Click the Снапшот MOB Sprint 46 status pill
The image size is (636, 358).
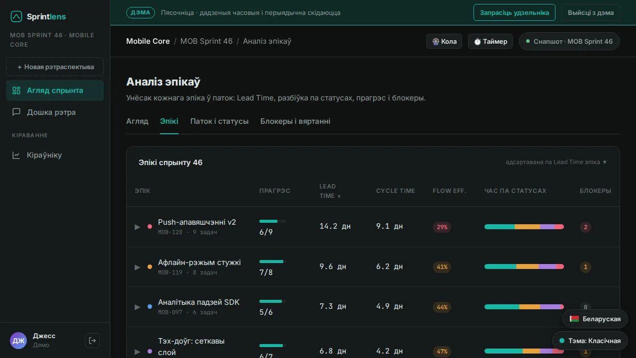coord(569,41)
